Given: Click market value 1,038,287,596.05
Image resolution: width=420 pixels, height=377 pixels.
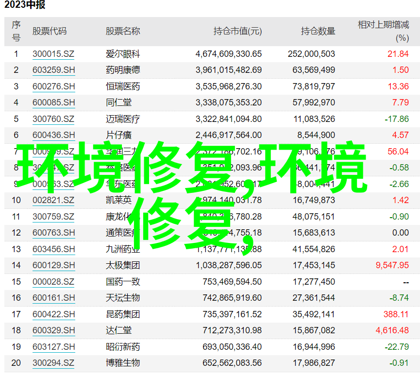Looking at the screenshot, I should point(229,265).
